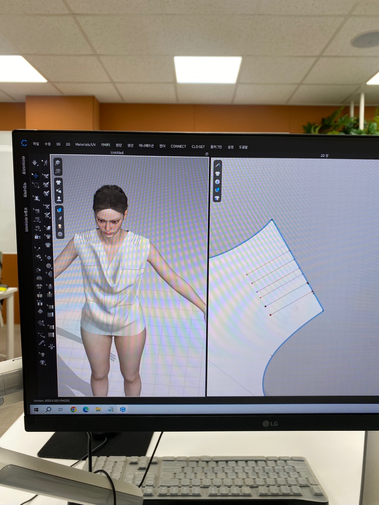Pick the Button tool in toolbar
Viewport: 379px width, 505px height.
tap(49, 266)
